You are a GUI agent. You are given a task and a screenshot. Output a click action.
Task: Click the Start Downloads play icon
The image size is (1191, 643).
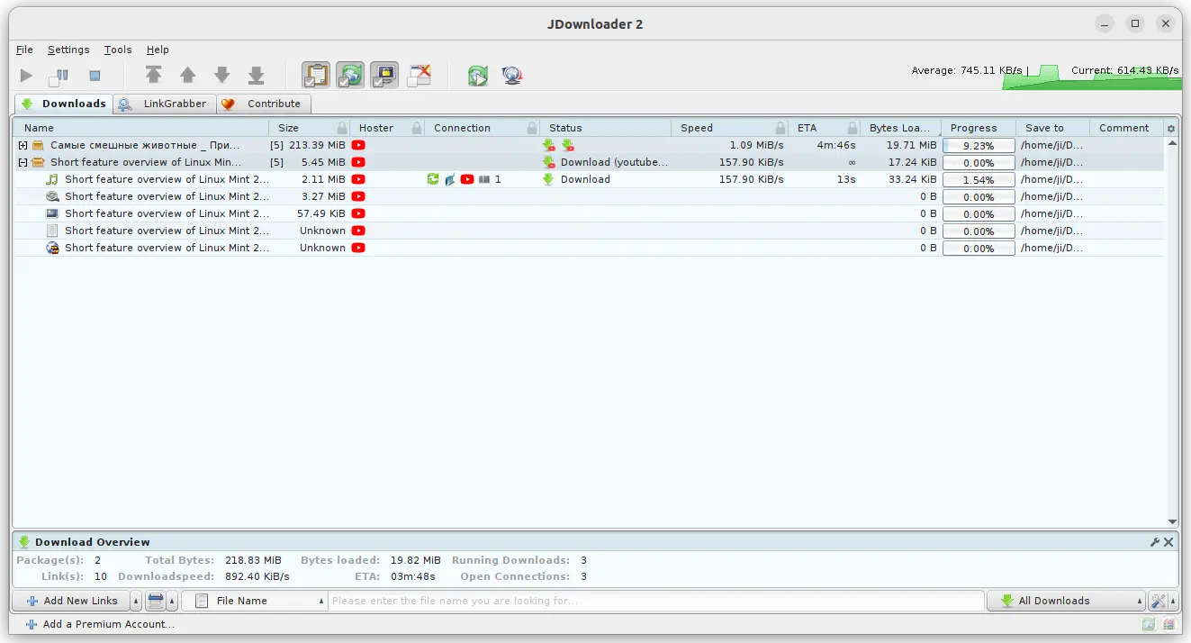[x=26, y=77]
